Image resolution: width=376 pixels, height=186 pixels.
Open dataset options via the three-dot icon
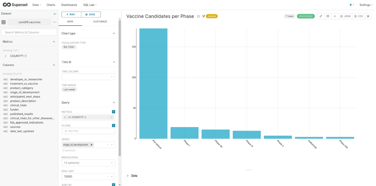[x=55, y=22]
